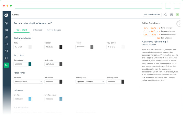Click the Advanced rebranding & customization heading

pyautogui.click(x=155, y=43)
